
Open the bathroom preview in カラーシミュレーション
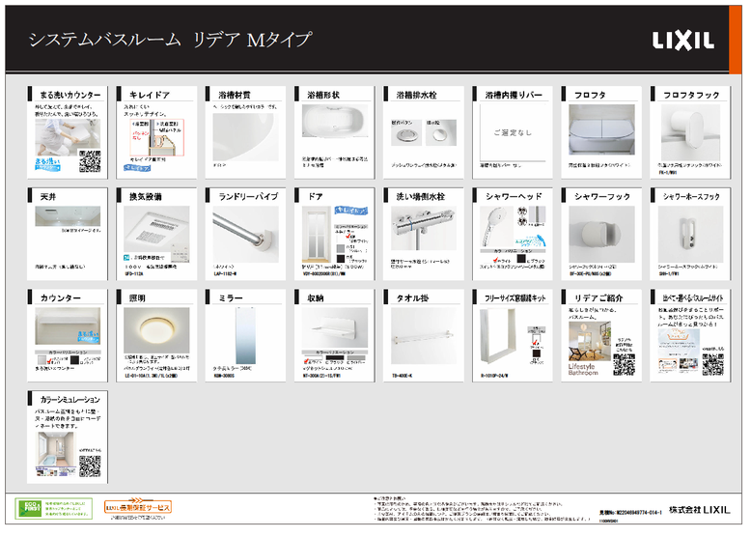57,453
